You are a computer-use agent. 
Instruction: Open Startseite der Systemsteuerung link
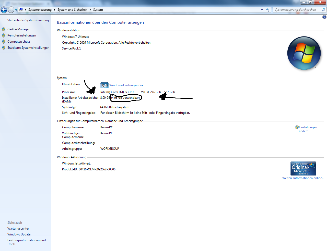click(28, 20)
